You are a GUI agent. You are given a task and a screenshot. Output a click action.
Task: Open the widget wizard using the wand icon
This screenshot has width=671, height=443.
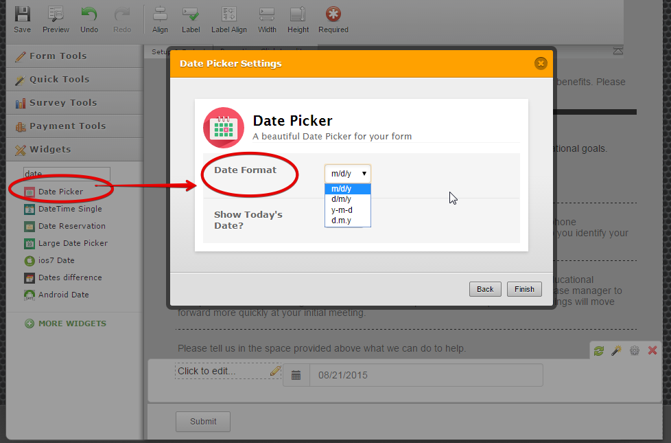616,350
